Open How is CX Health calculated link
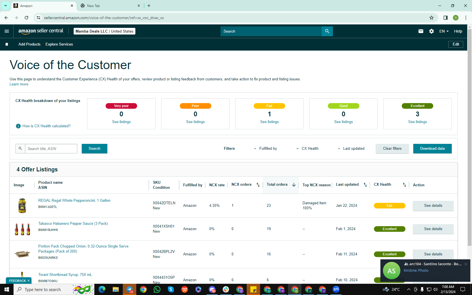 [47, 126]
